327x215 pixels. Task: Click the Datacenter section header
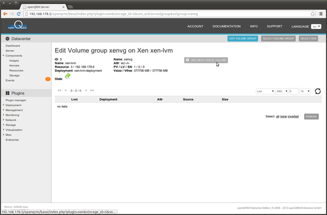[26, 39]
